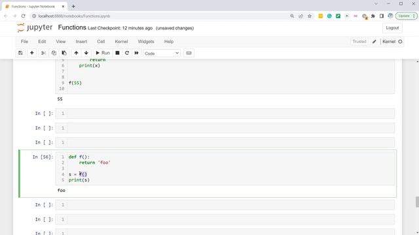The width and height of the screenshot is (419, 235).
Task: Click the In [56] prompt label
Action: (43, 157)
